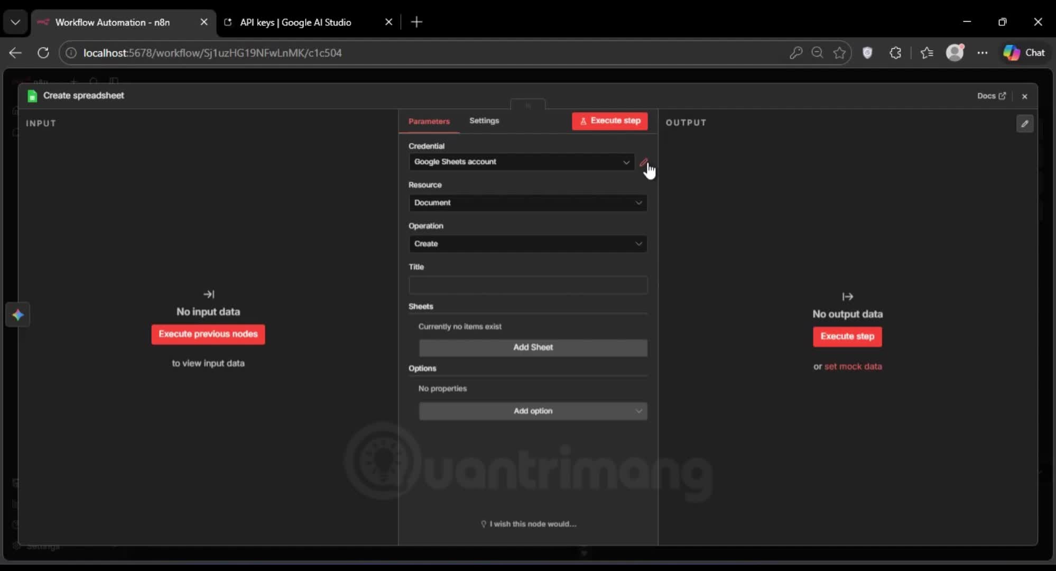Open the browser shield icon
The width and height of the screenshot is (1056, 571).
[867, 53]
